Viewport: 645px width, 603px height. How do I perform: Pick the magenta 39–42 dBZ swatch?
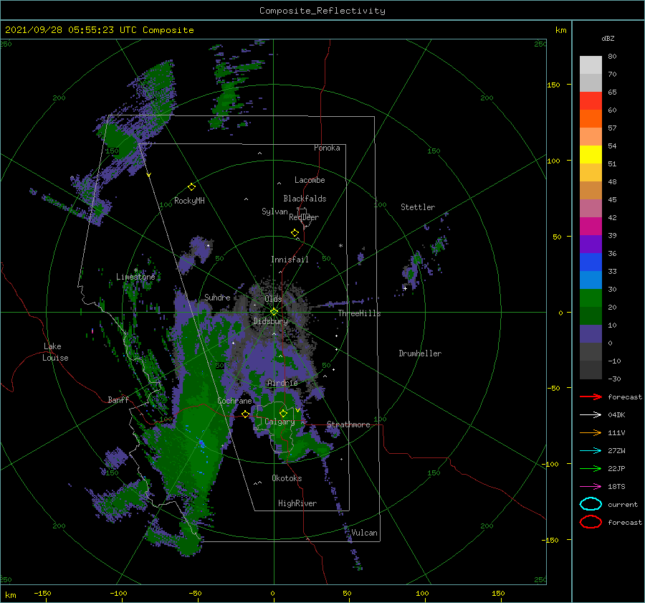point(591,227)
